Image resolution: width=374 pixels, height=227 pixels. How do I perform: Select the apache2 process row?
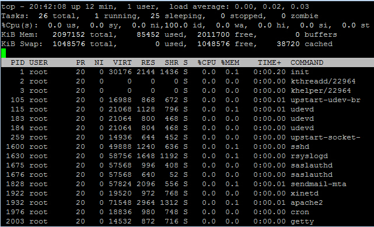[x=187, y=202]
